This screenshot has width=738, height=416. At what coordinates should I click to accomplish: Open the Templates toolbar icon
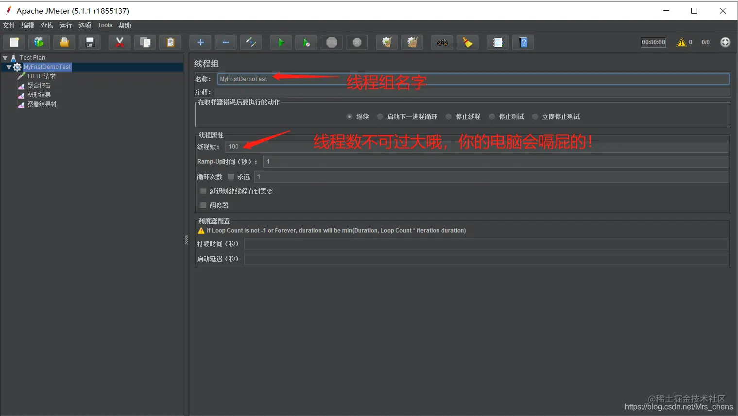pos(39,42)
